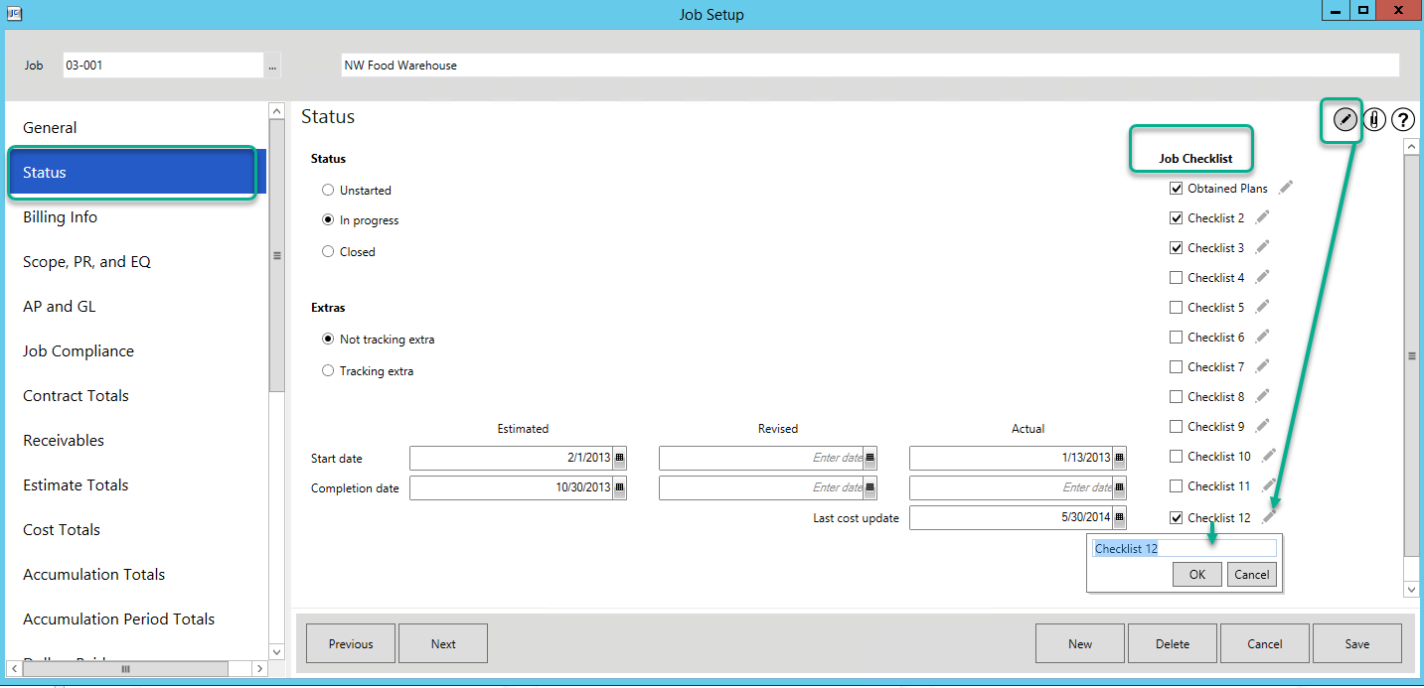Click main panel scroll down arrow

click(x=1412, y=590)
